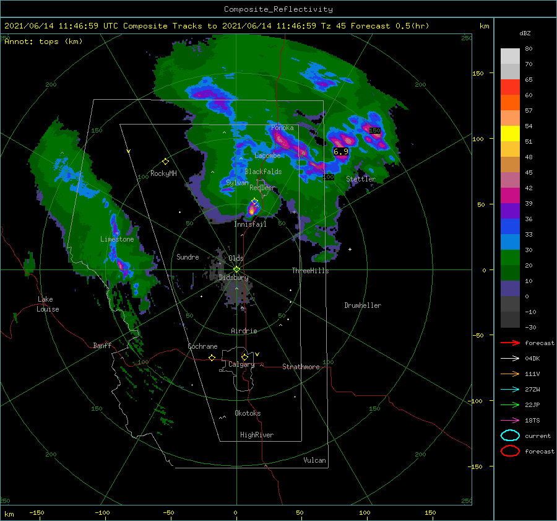Pick the dark purple swatch beside 10 dBZ
557x521 pixels.
point(510,289)
